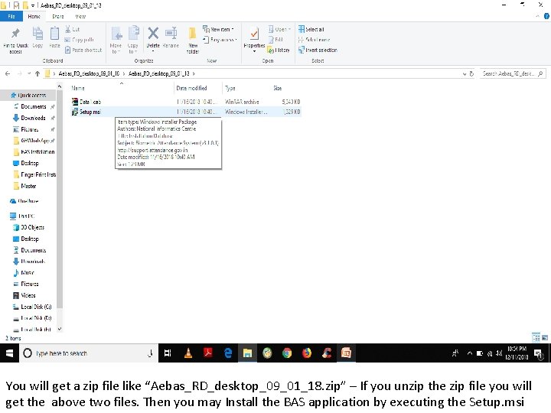551x413 pixels.
Task: Go up one folder level
Action: [x=37, y=73]
